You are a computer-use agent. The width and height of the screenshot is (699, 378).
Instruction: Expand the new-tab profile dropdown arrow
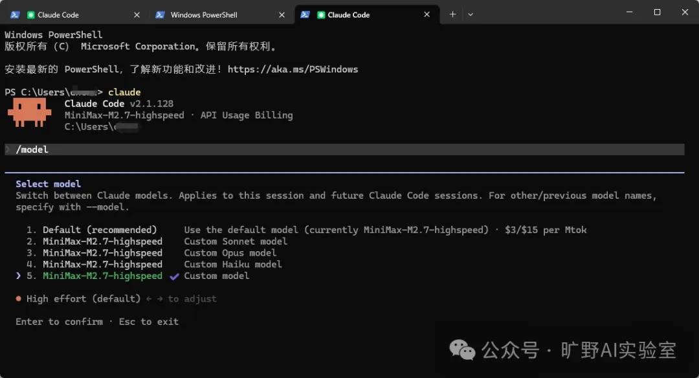471,14
